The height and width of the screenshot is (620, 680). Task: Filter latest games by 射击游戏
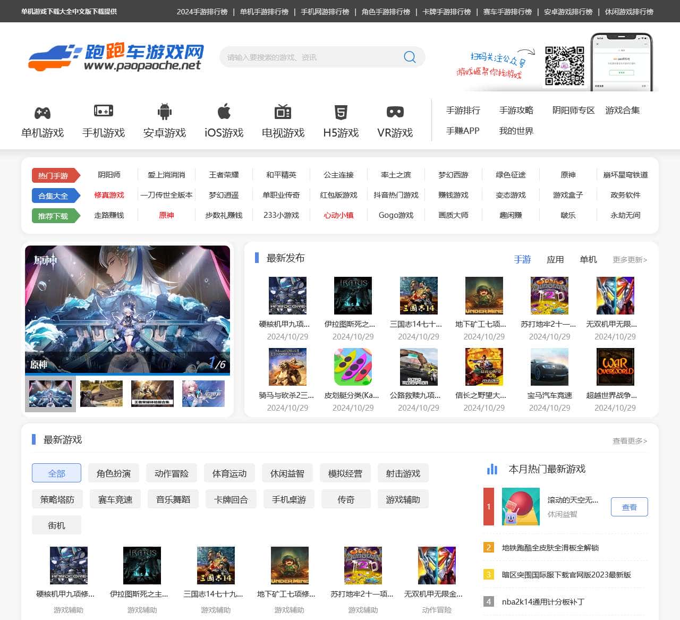pos(403,473)
